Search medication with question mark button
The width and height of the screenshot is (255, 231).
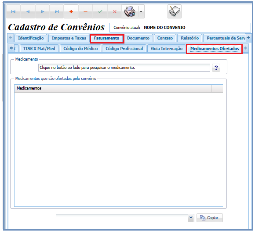(x=216, y=68)
